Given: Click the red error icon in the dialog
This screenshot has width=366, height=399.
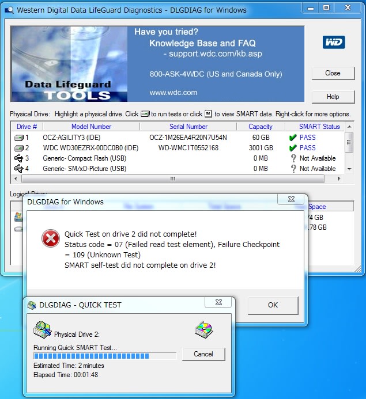Looking at the screenshot, I should [x=51, y=238].
